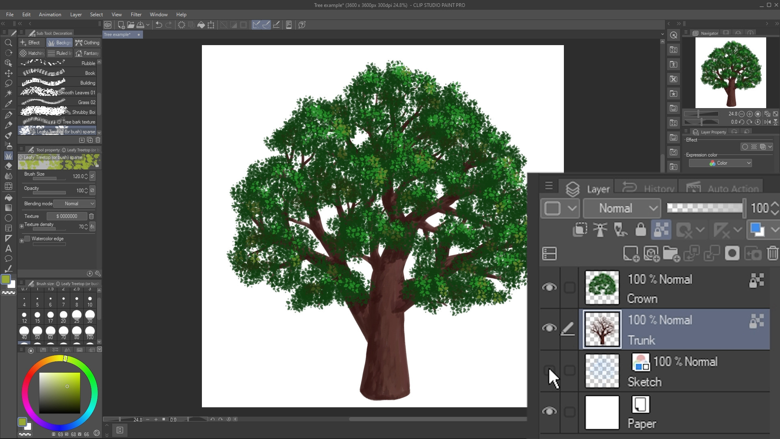Click the Delete layer trash icon
The image size is (780, 439).
tap(772, 254)
